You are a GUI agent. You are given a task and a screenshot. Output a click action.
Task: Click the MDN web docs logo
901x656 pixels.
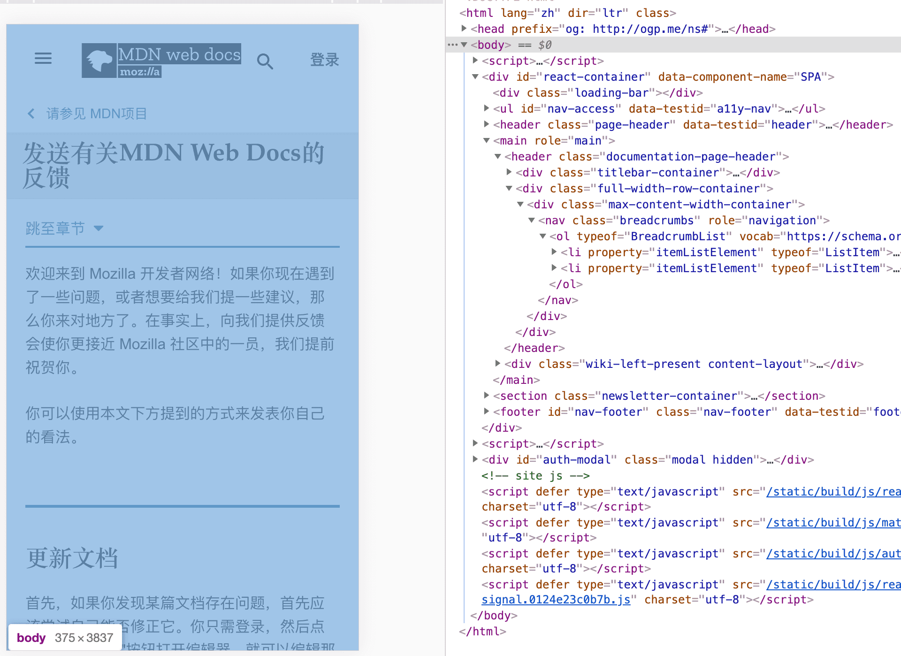161,61
